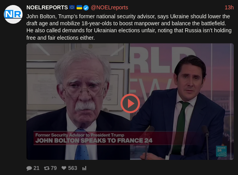
Task: Open the post statistics bar chart icon
Action: tap(84, 168)
